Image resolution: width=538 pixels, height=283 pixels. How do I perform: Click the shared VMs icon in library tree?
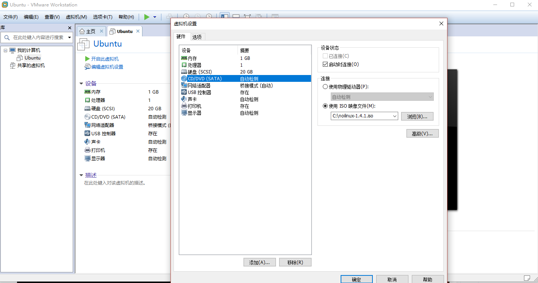click(13, 66)
